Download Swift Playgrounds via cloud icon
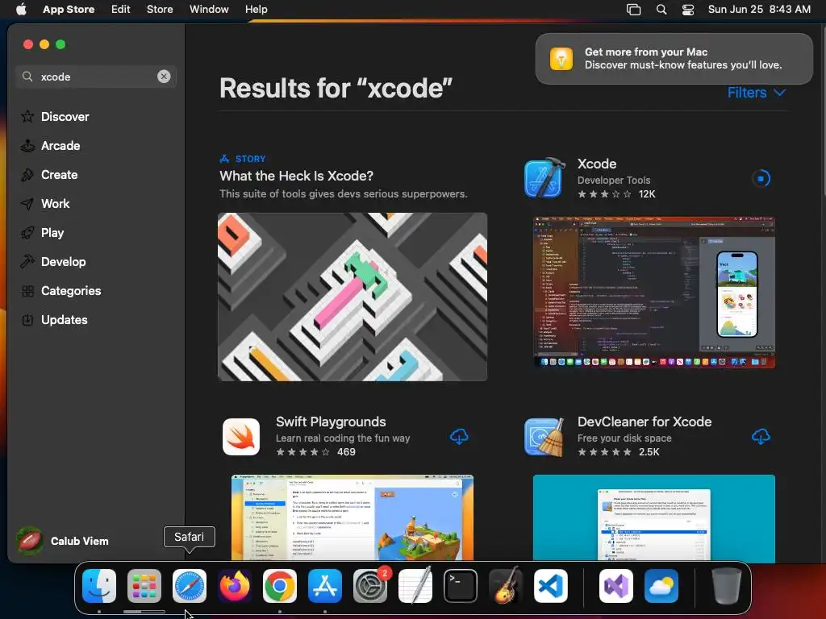Screen dimensions: 826x619 (459, 436)
